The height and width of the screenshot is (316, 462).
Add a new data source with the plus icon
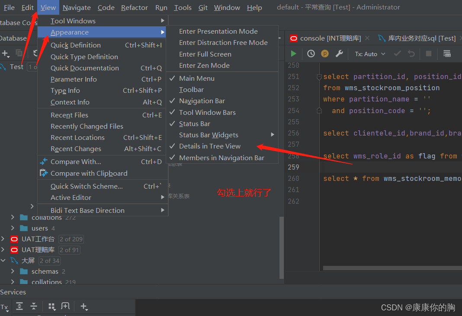coord(6,54)
